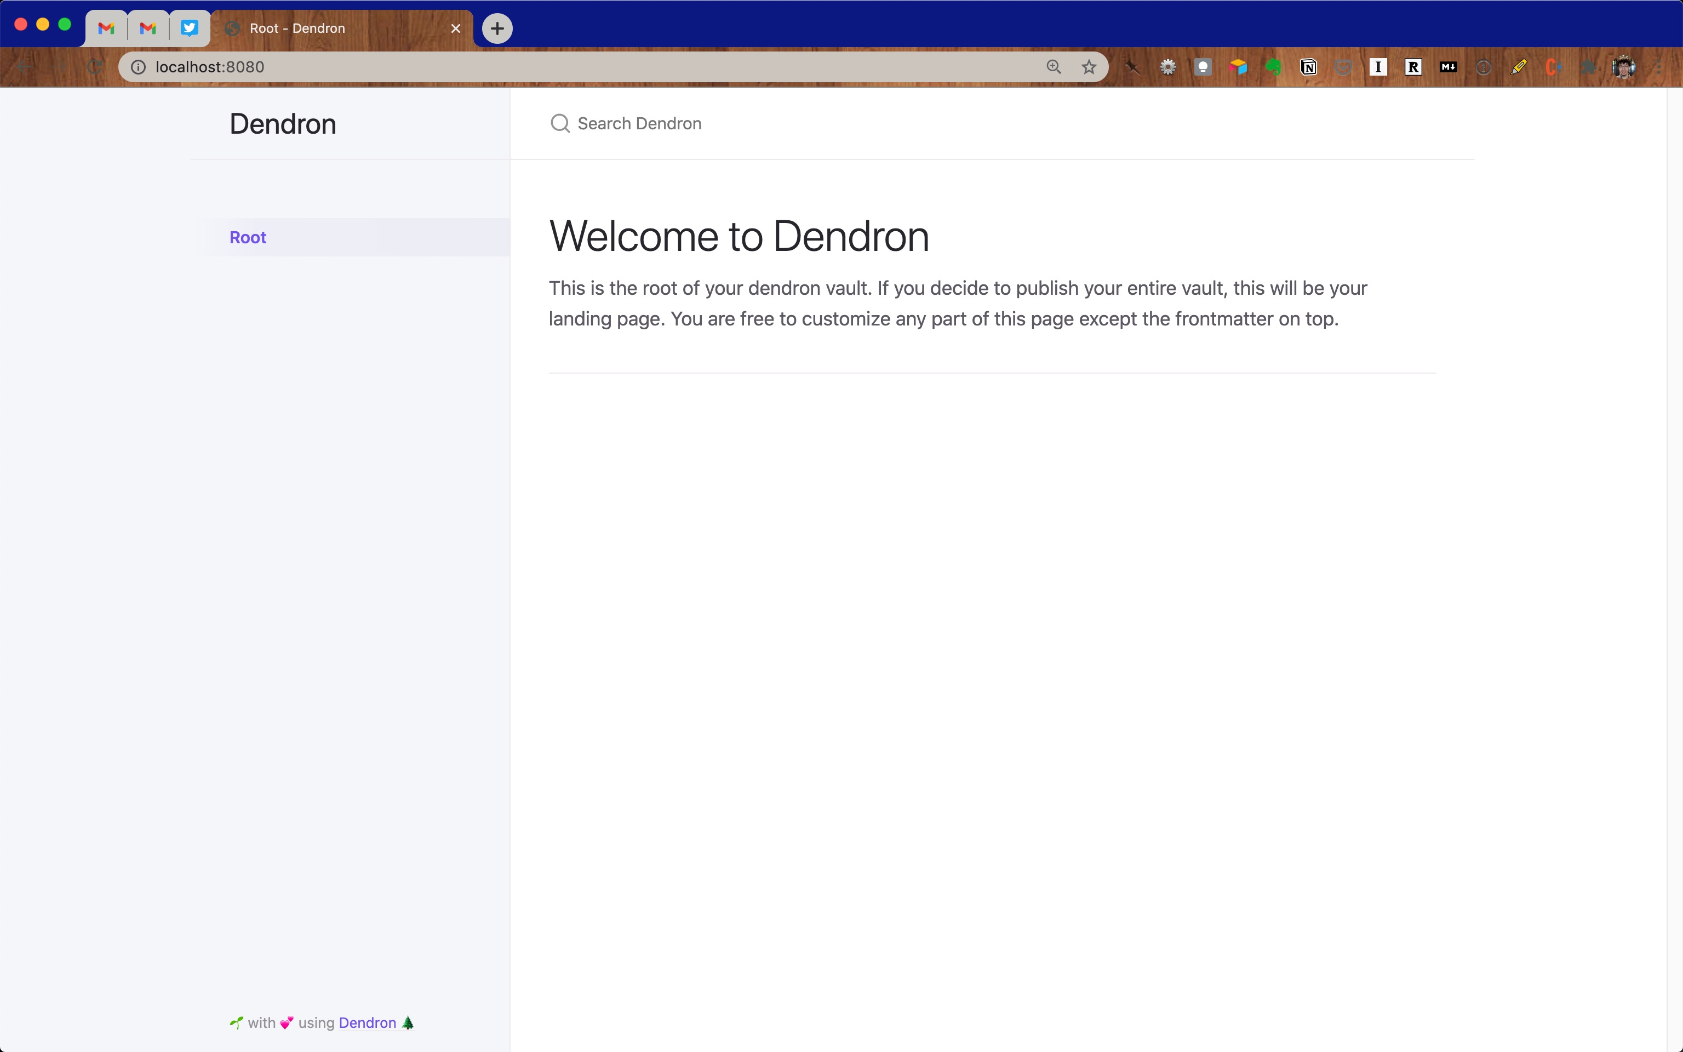The width and height of the screenshot is (1683, 1052).
Task: Switch to the leftmost Gmail pinned tab
Action: 106,28
